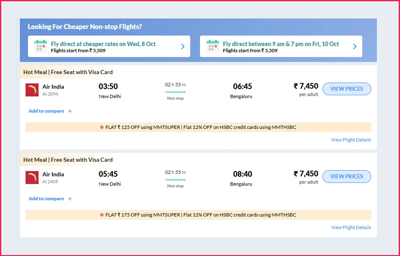This screenshot has height=256, width=400.
Task: Click plus icon beside AI 2409 compare
Action: coord(70,199)
